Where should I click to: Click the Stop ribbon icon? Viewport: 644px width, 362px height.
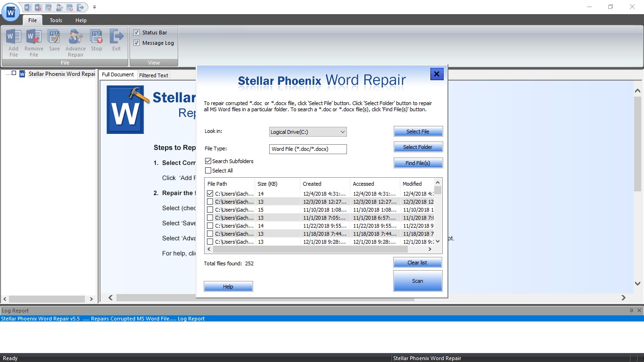[x=97, y=40]
